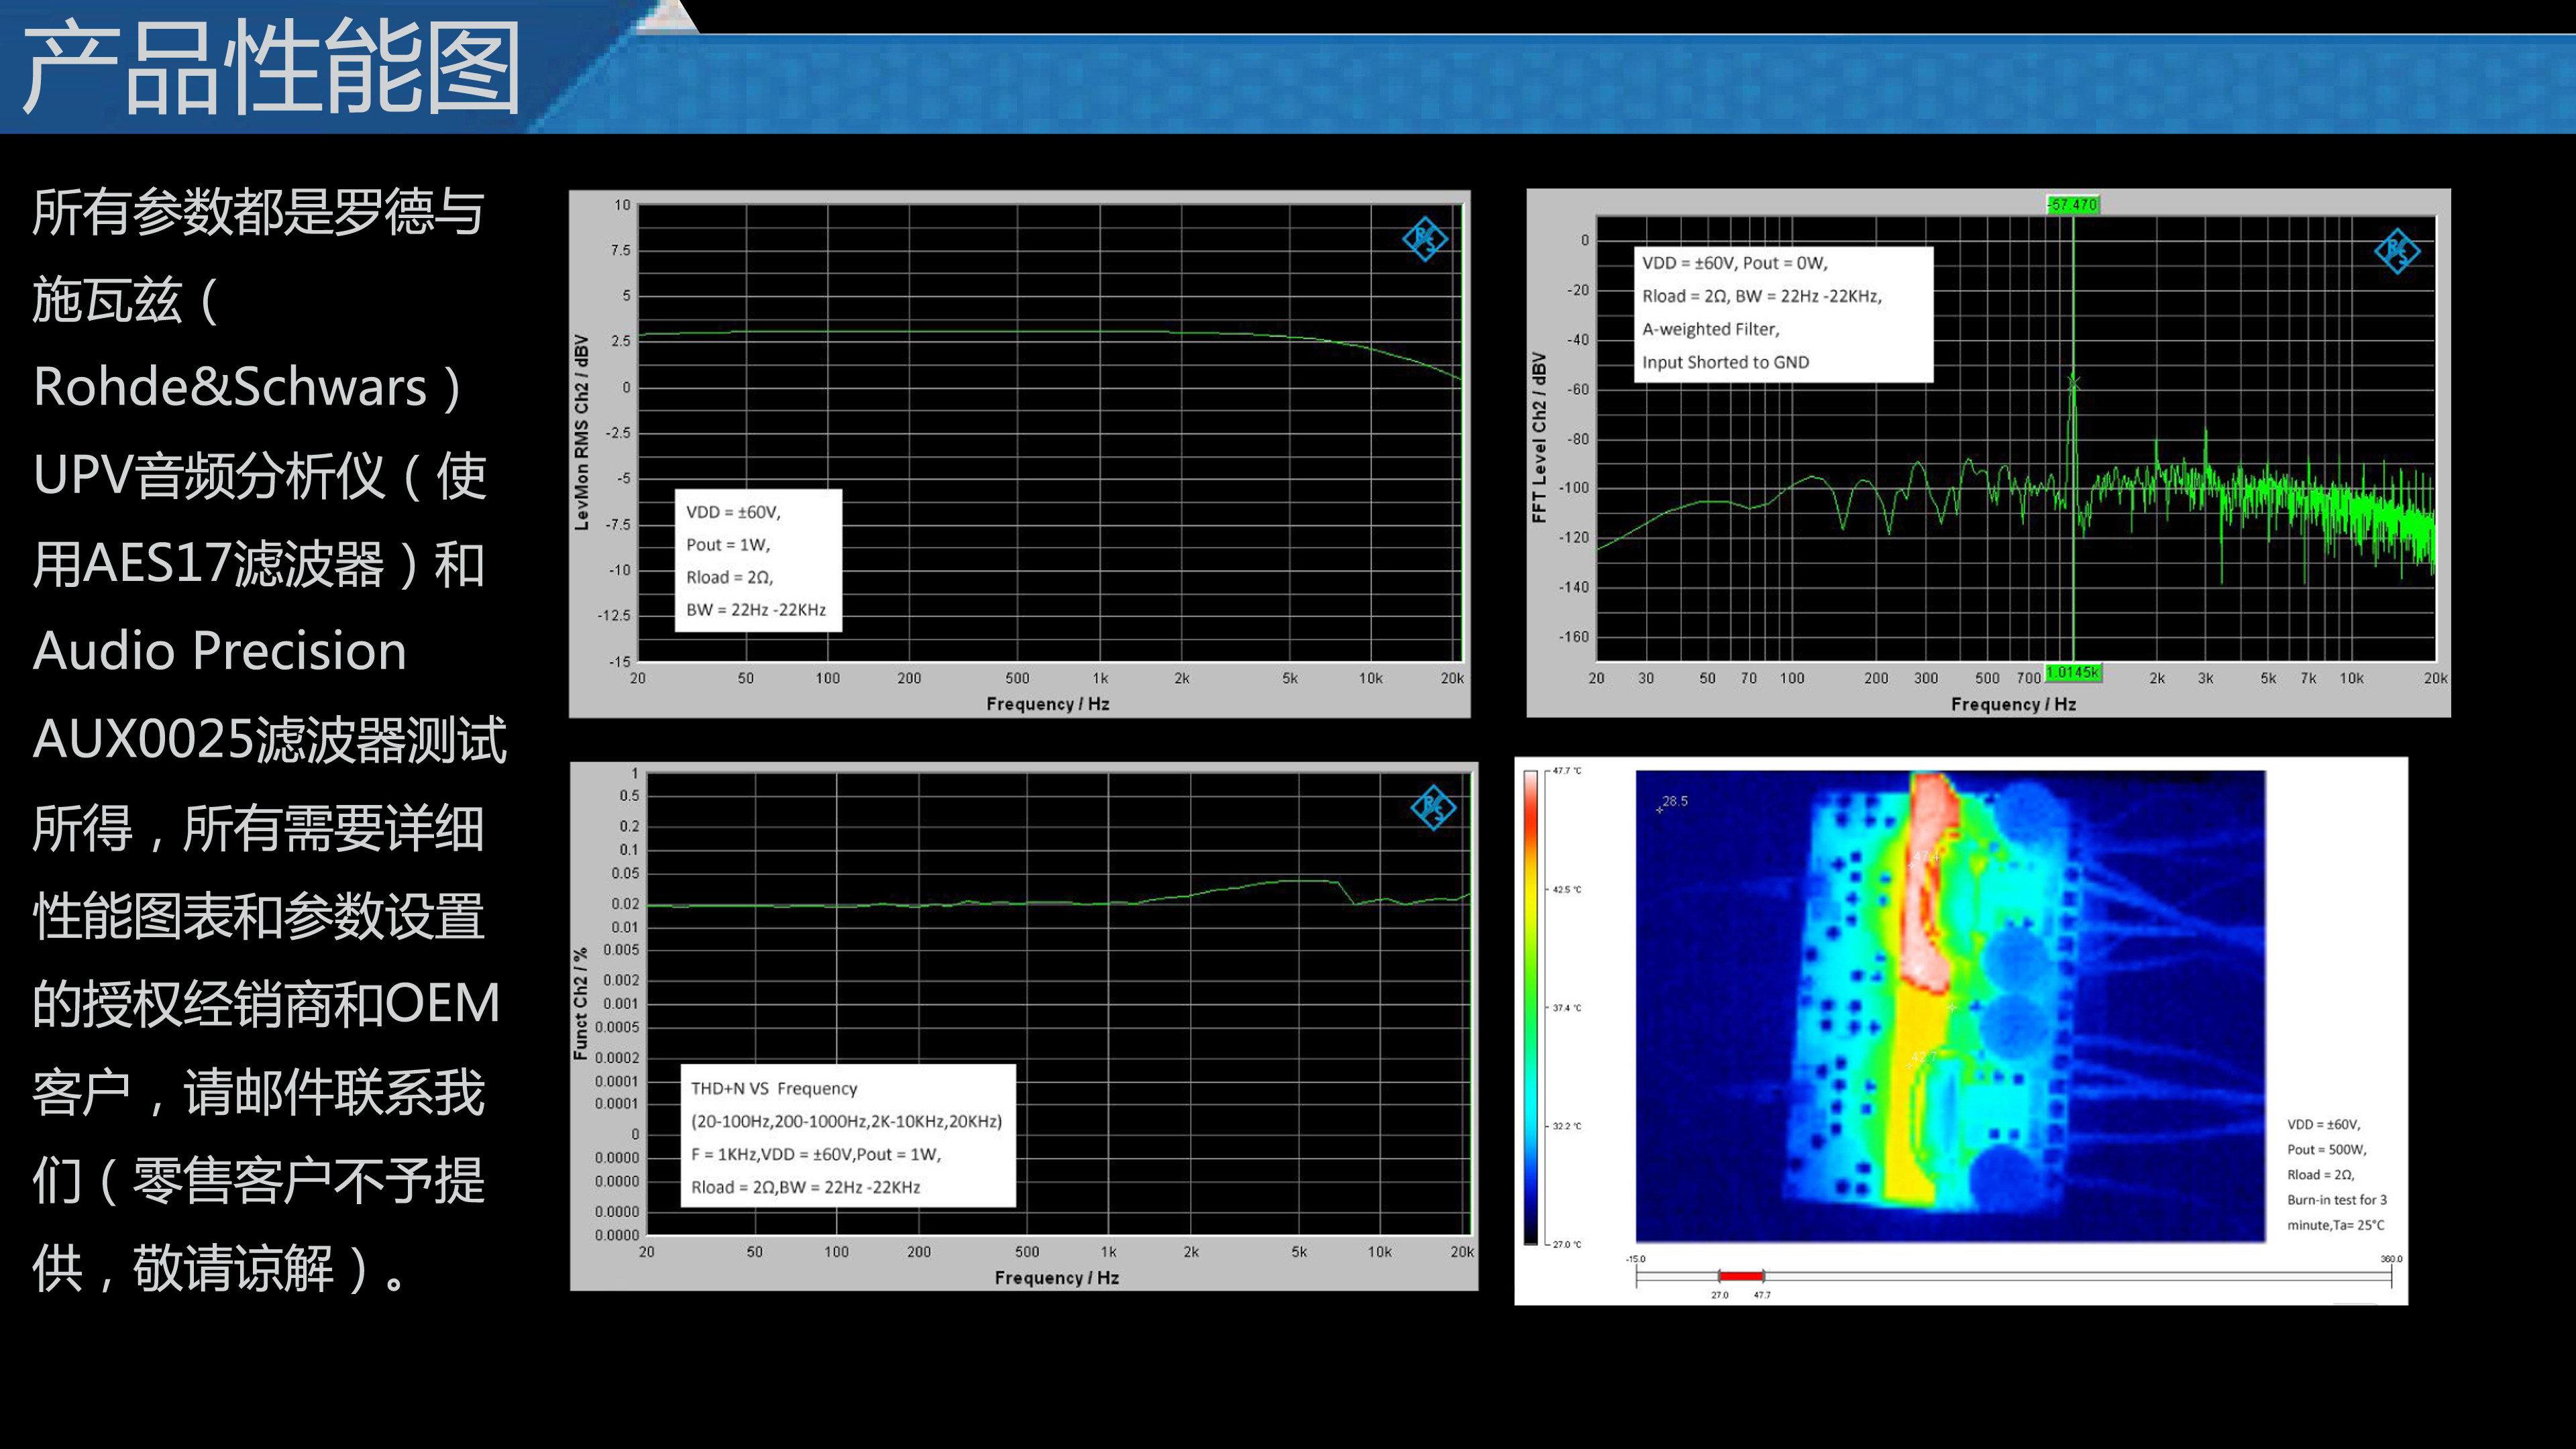The image size is (2576, 1449).
Task: Click the thermal camera image of board
Action: click(1950, 1005)
